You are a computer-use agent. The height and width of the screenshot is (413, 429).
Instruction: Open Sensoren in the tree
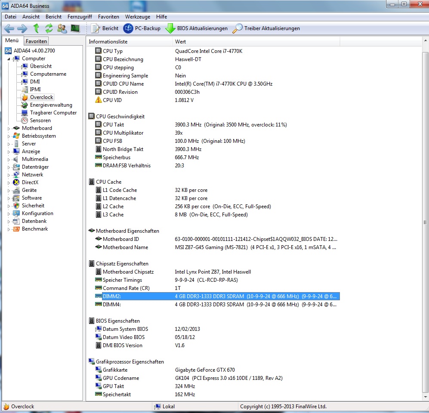pos(40,120)
